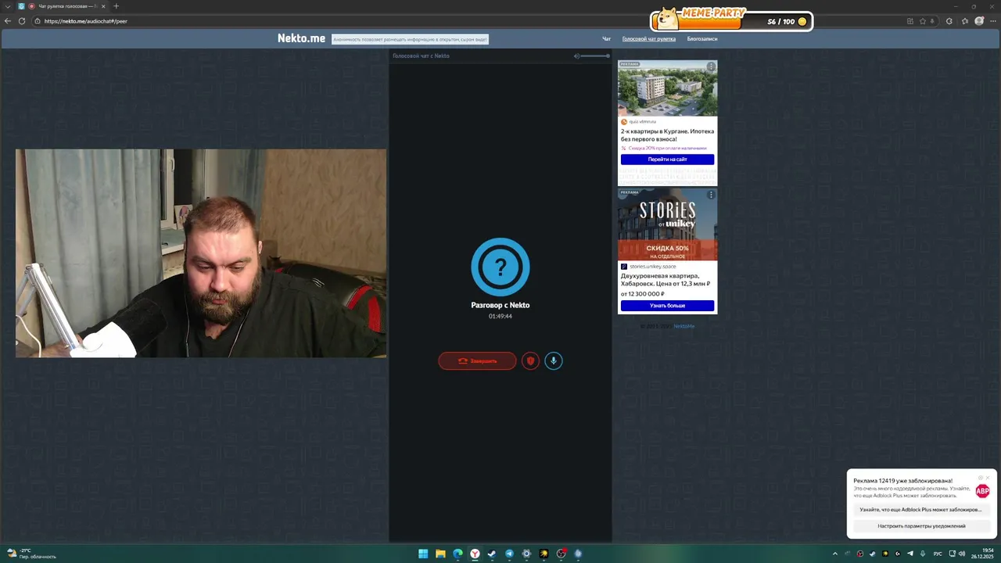Click the stories.unikey.space ad link
Viewport: 1001px width, 563px height.
[x=652, y=267]
